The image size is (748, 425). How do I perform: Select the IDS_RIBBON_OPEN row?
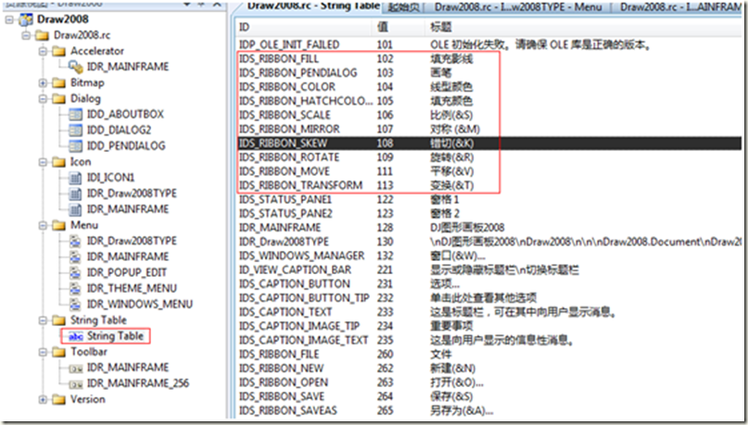[x=489, y=382]
